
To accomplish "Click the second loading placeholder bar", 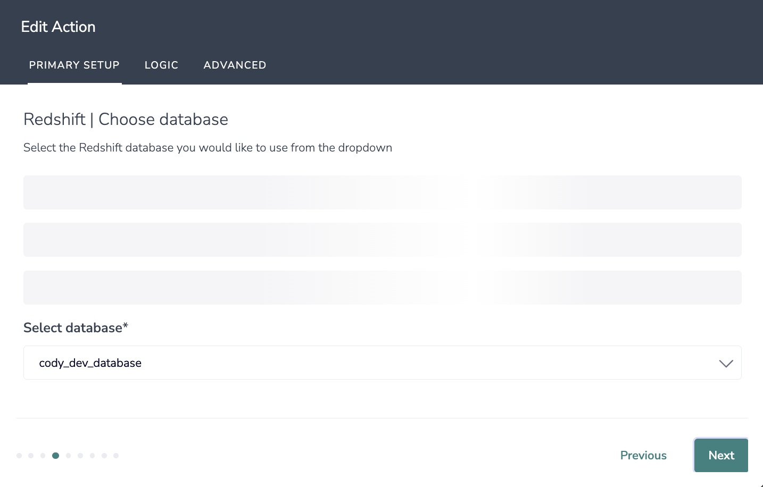I will pyautogui.click(x=382, y=240).
